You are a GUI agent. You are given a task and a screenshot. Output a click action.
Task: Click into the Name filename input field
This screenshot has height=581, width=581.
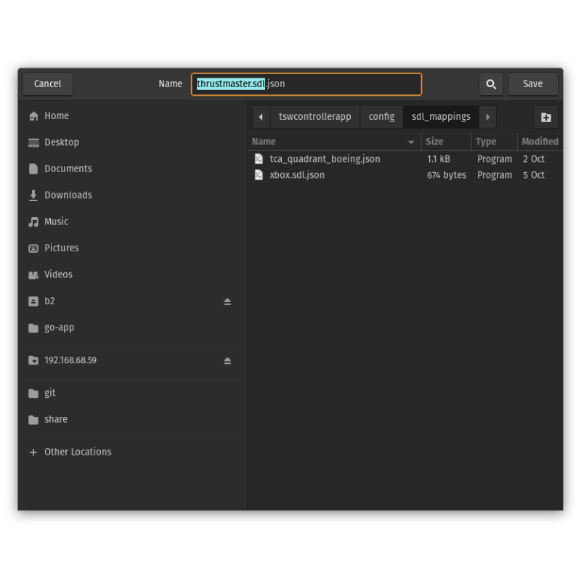point(306,84)
